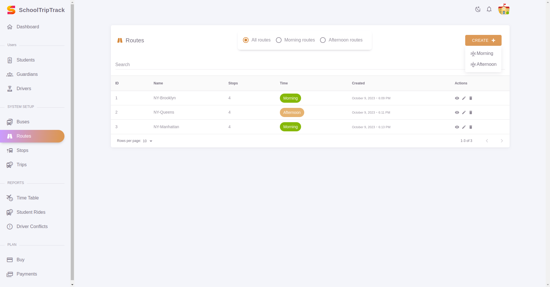View details of NY-Brooklyn route
The height and width of the screenshot is (287, 550).
(x=457, y=98)
